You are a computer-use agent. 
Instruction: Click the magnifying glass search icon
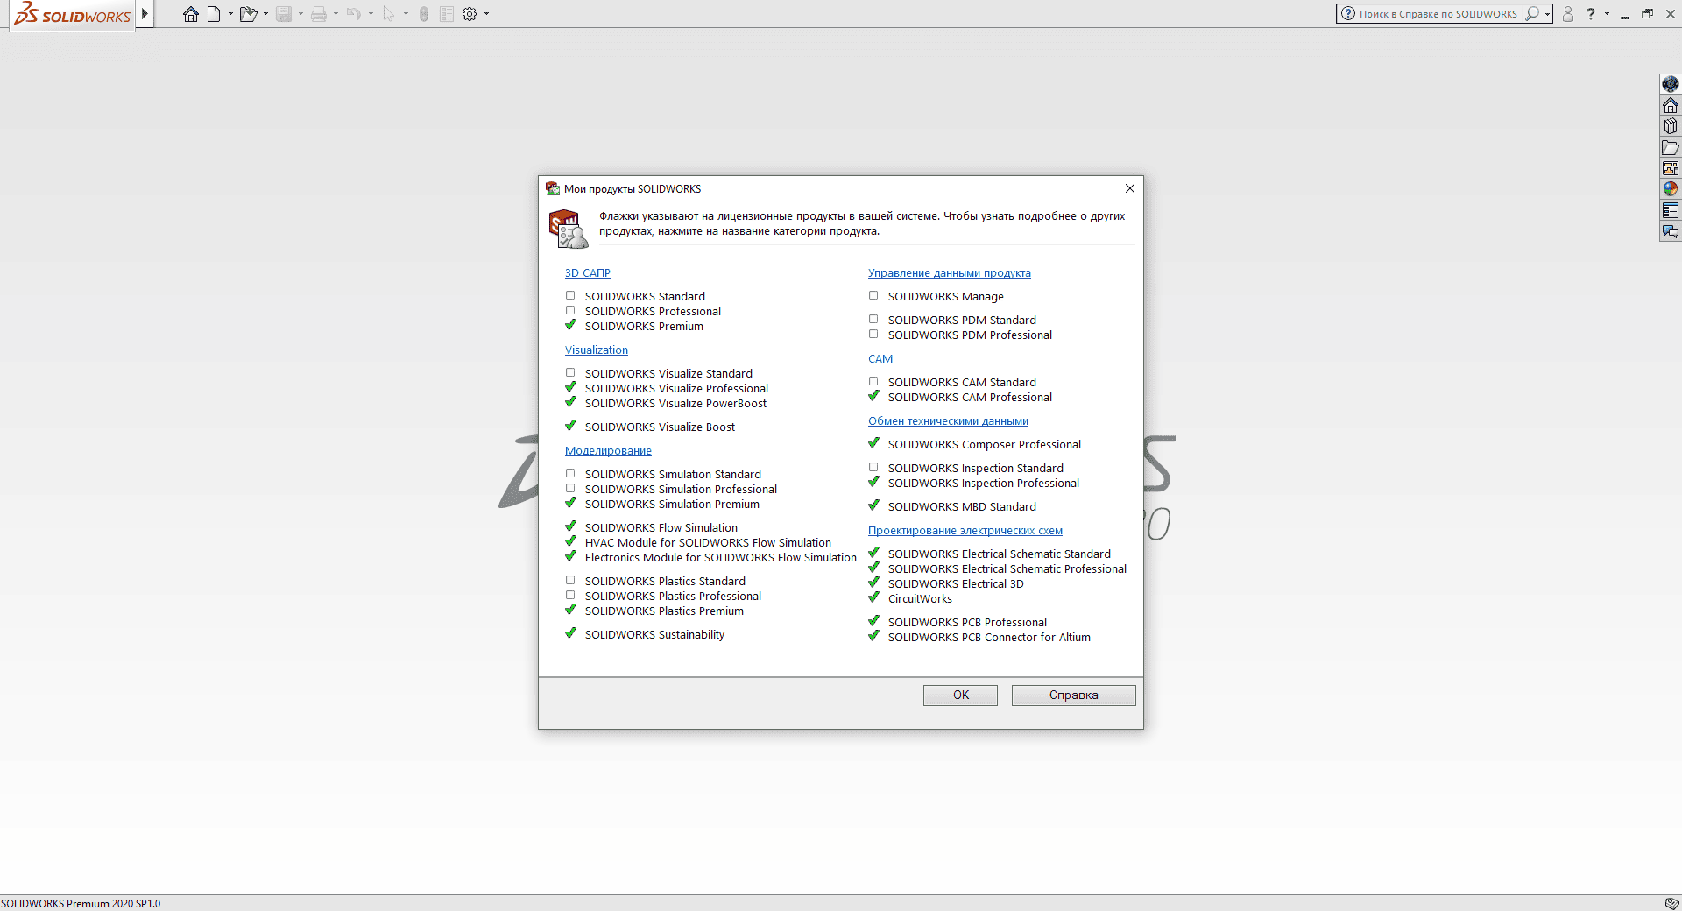(1532, 14)
